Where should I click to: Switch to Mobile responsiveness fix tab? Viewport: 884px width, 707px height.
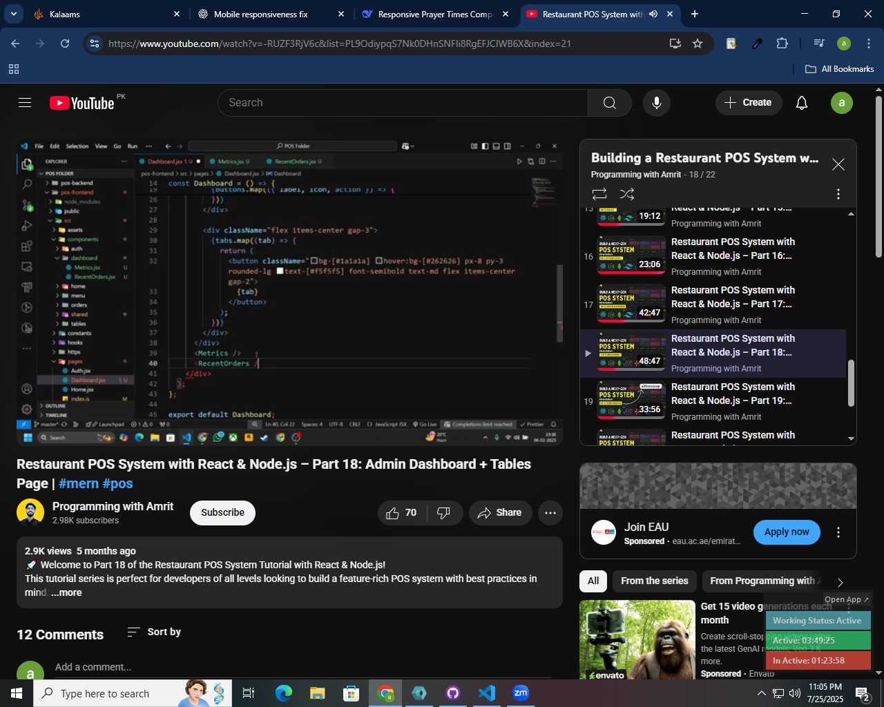coord(271,14)
